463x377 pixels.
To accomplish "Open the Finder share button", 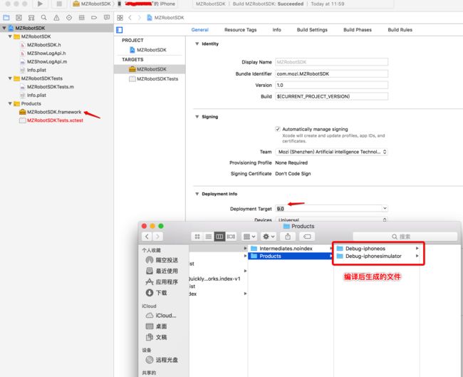I will [x=288, y=237].
